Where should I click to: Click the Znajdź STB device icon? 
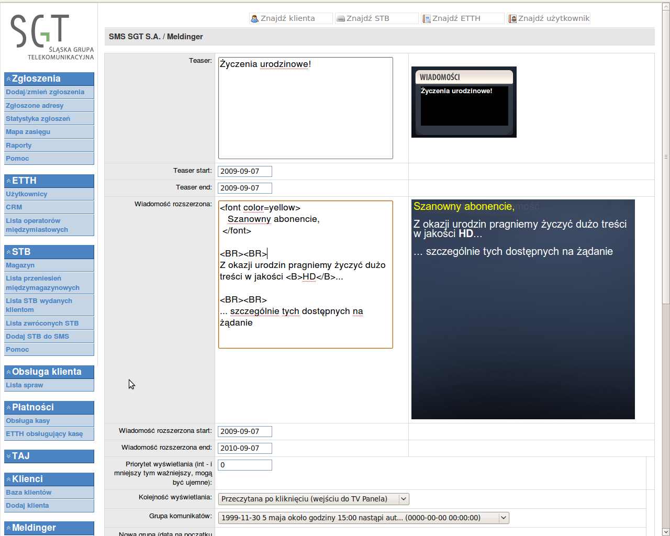point(341,18)
